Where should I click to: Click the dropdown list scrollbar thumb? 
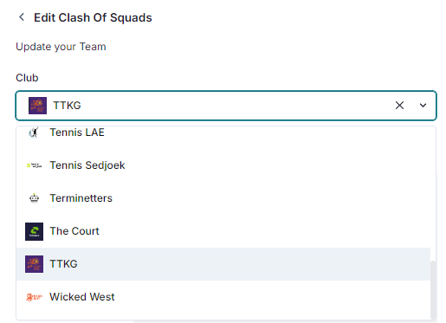pyautogui.click(x=433, y=289)
